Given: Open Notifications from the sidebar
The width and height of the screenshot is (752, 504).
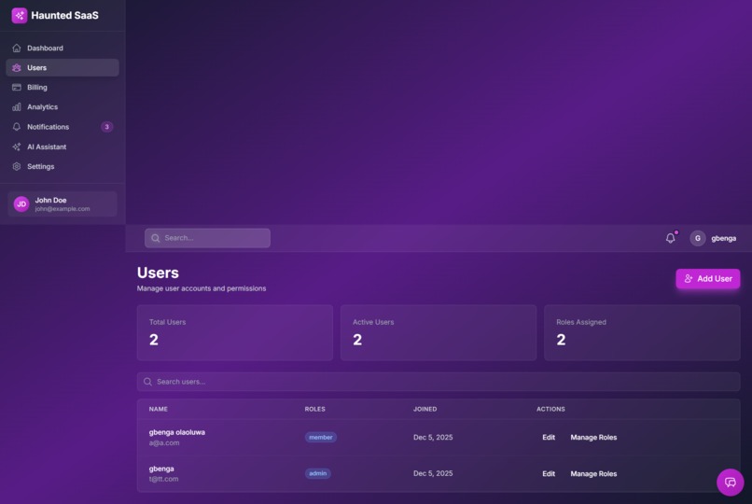Looking at the screenshot, I should click(x=63, y=127).
